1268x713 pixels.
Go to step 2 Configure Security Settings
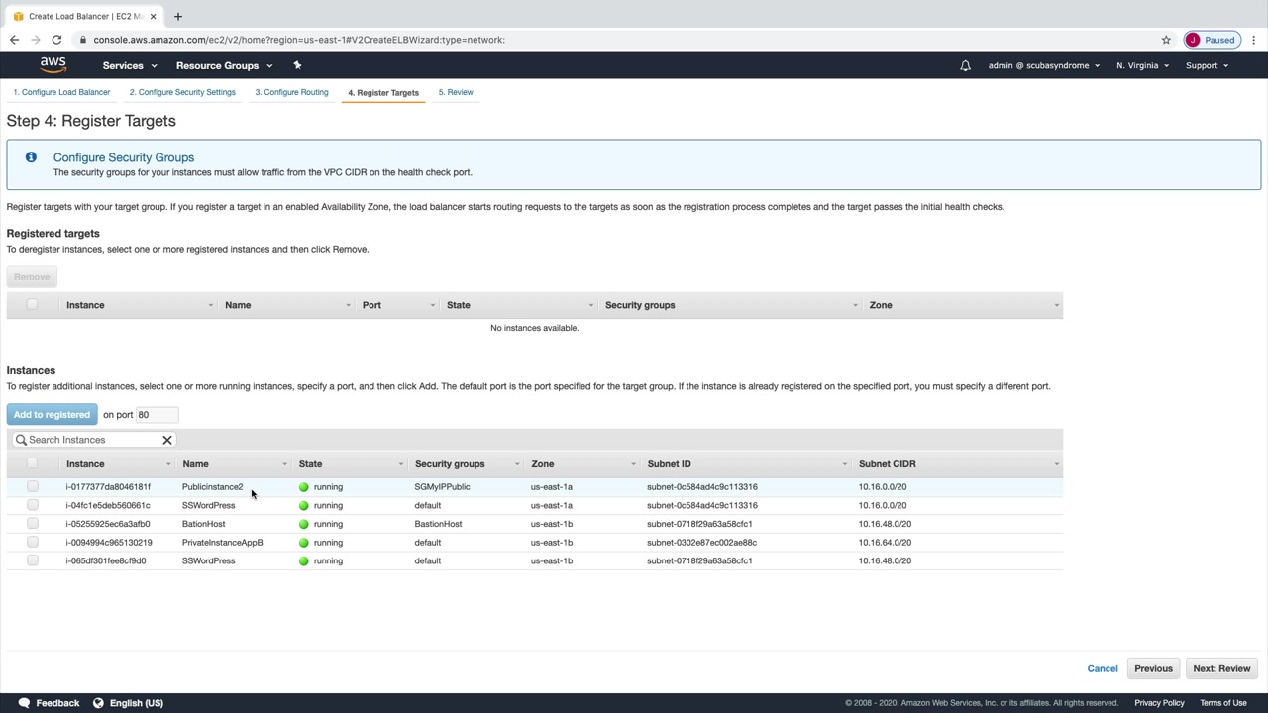(x=182, y=92)
